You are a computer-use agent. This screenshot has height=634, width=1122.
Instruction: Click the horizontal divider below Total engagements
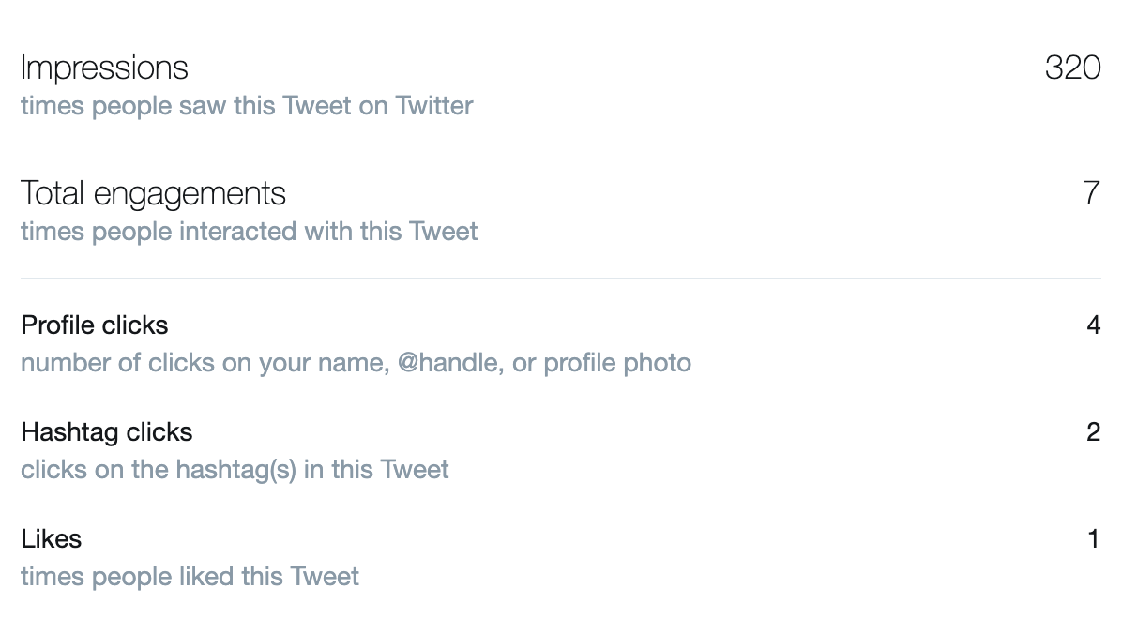click(560, 279)
